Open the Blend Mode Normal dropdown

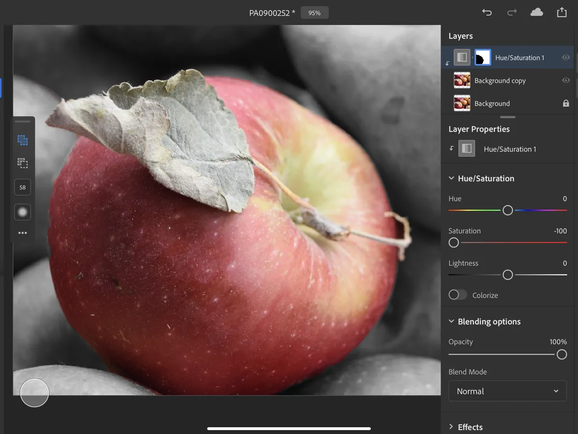click(x=508, y=391)
